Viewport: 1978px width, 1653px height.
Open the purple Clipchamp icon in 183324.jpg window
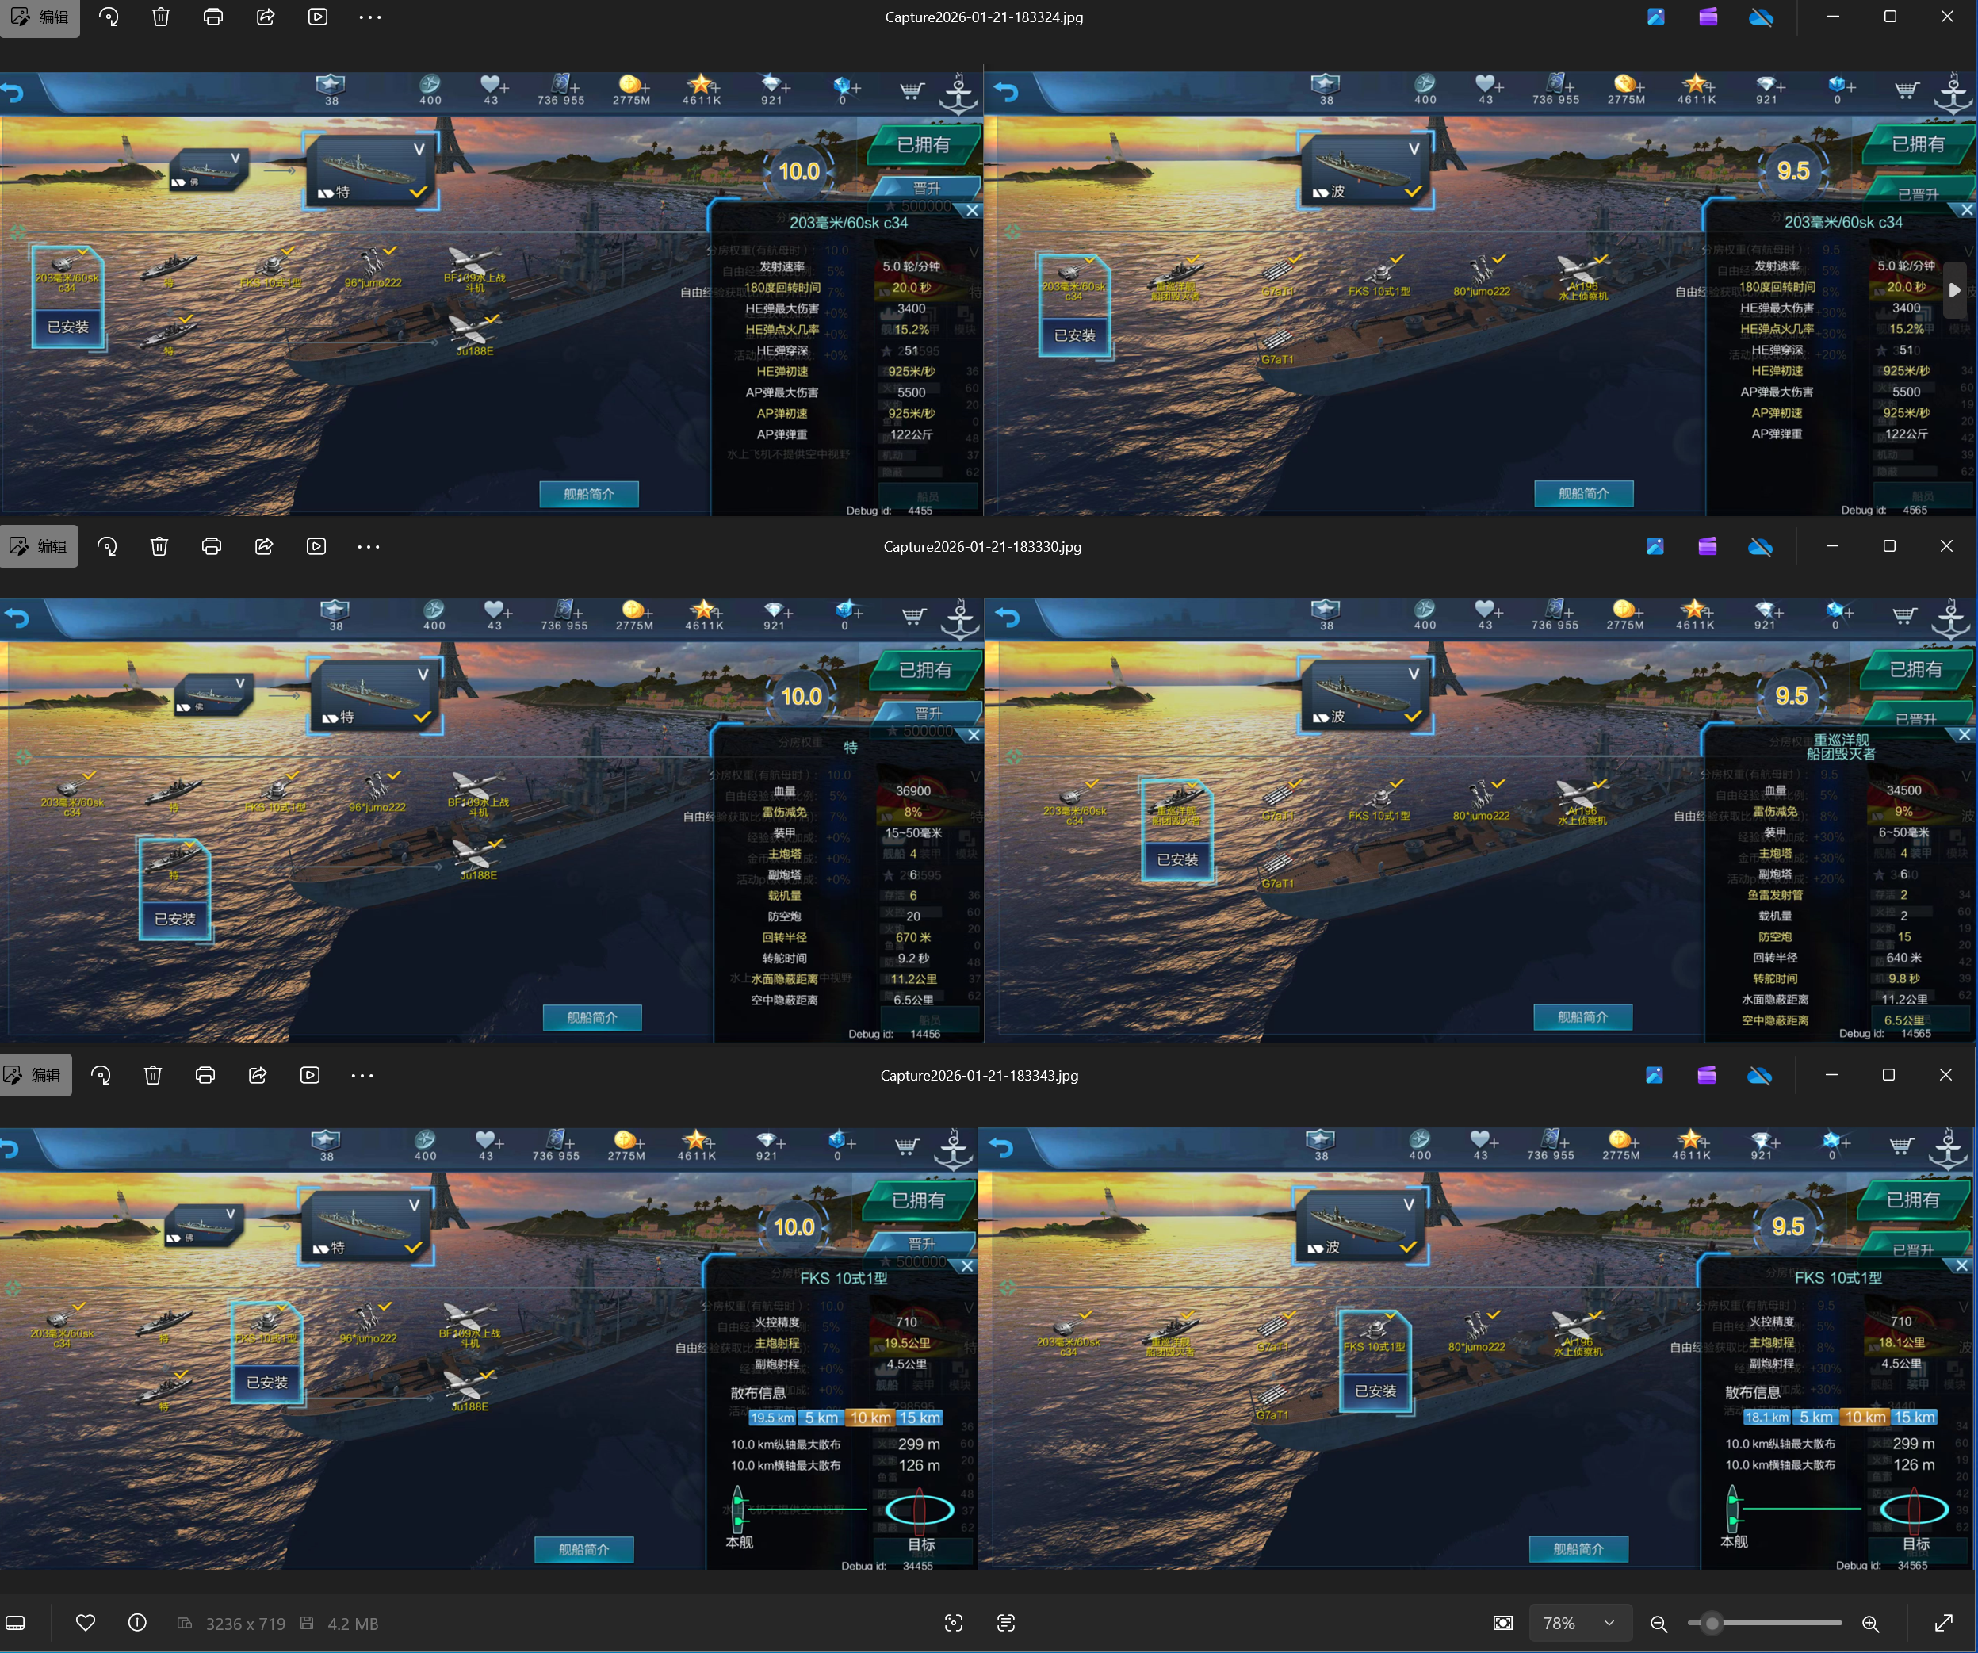point(1708,17)
